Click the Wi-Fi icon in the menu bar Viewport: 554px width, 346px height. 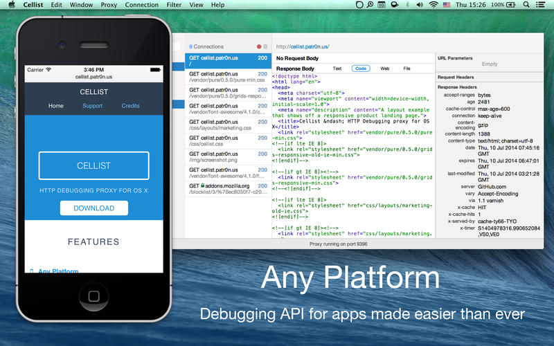coord(434,5)
